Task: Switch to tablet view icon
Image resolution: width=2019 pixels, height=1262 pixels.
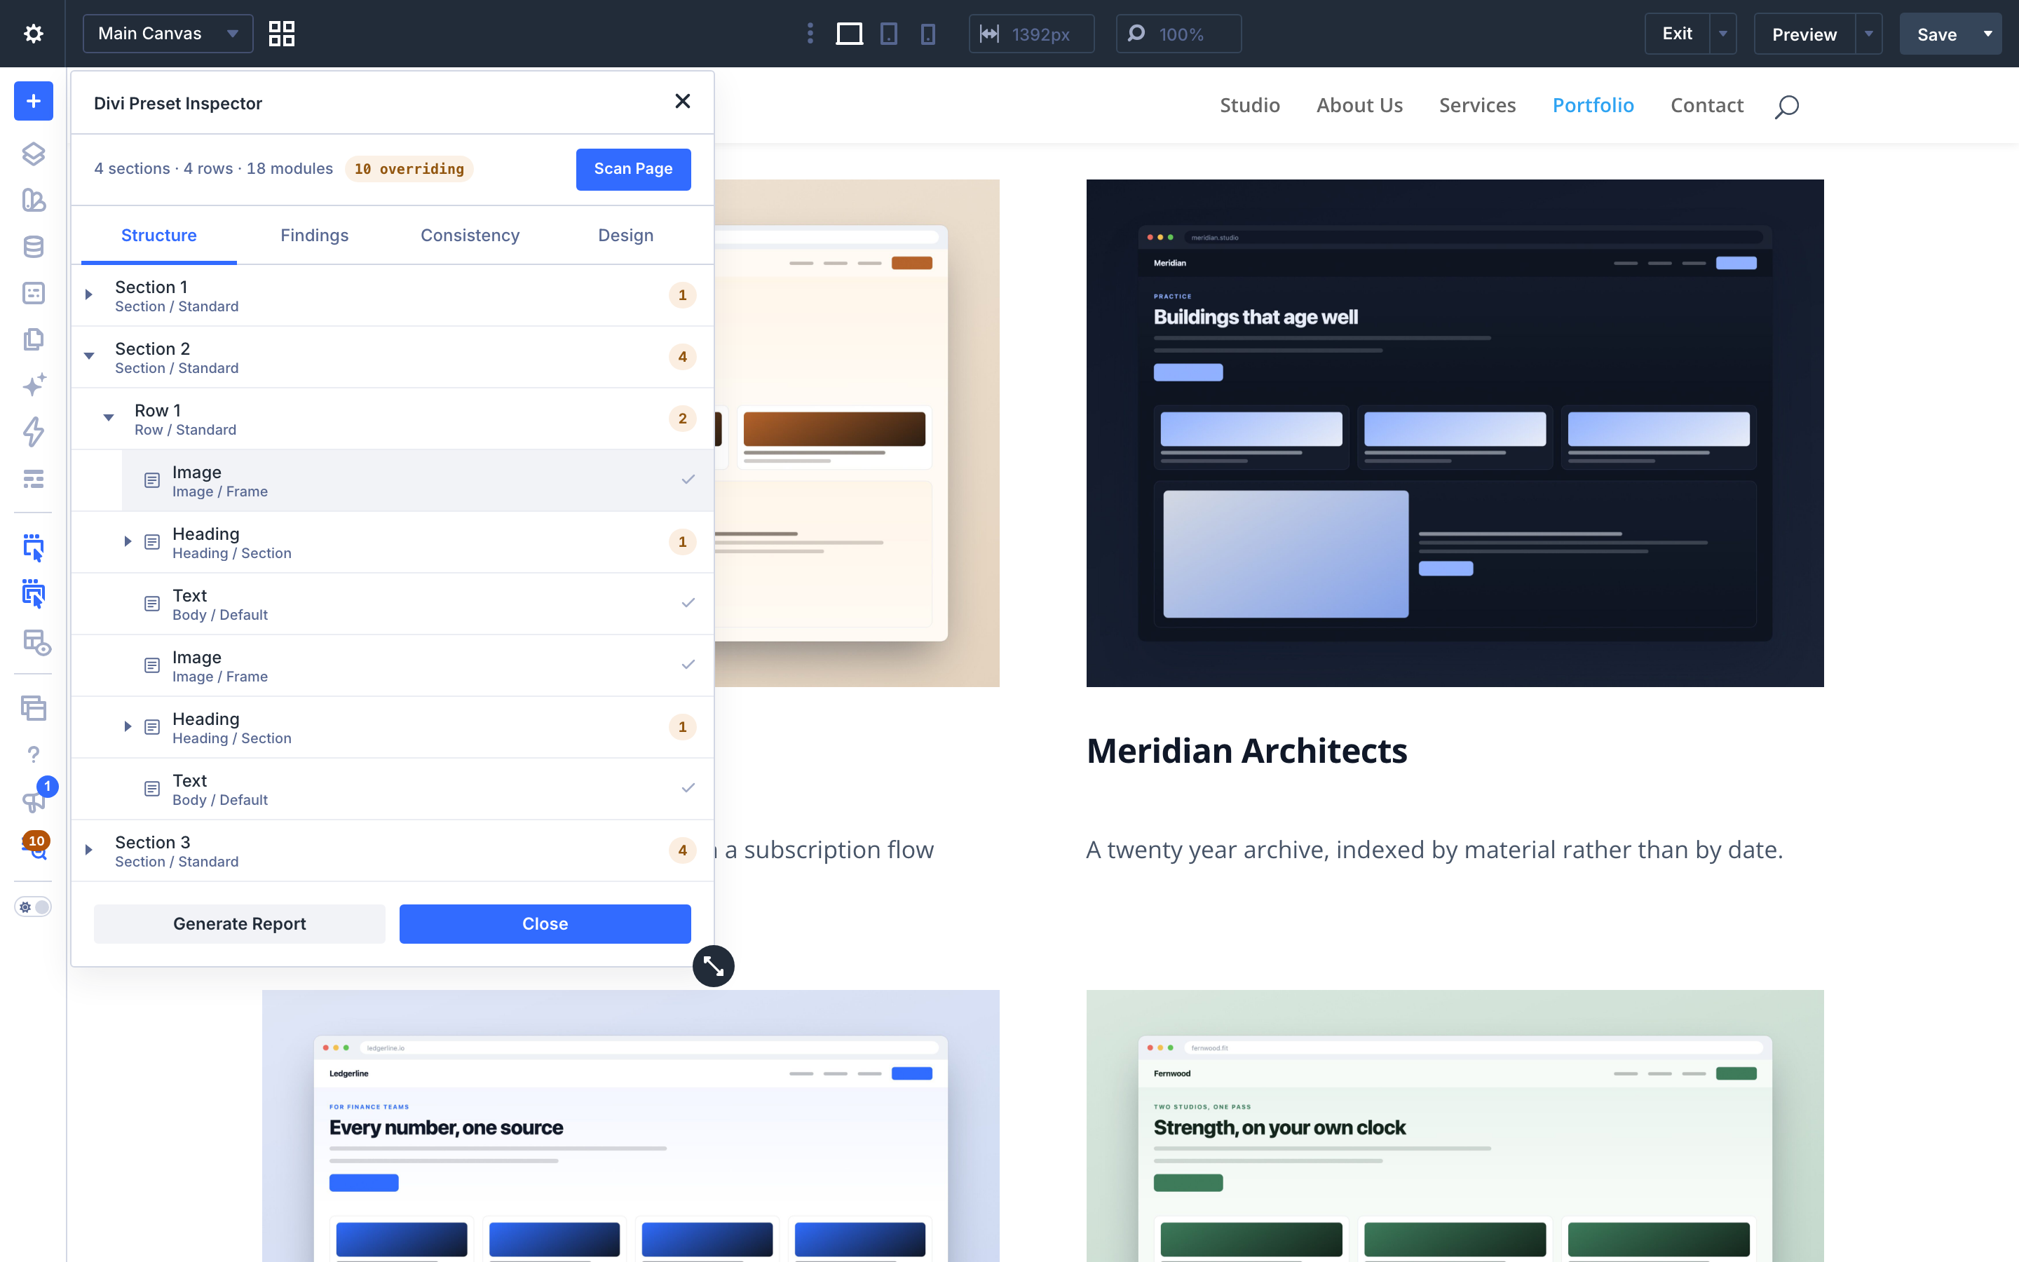Action: pyautogui.click(x=888, y=34)
